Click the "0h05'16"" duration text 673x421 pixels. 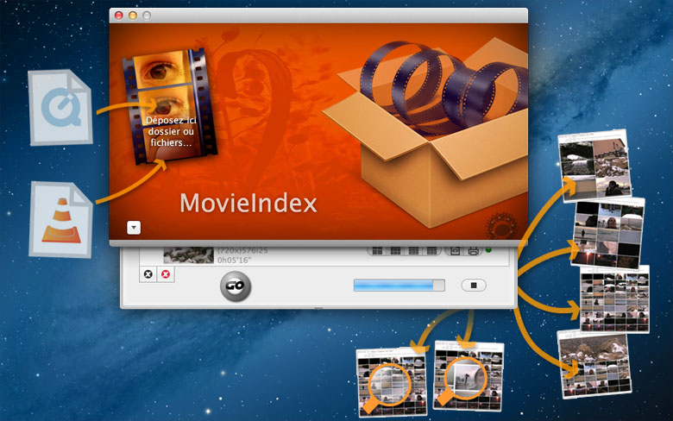pyautogui.click(x=234, y=260)
